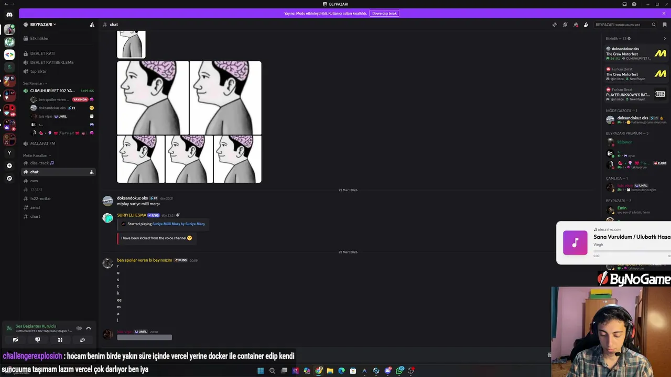The width and height of the screenshot is (671, 377).
Task: Open top-left large brain meme image
Action: click(x=153, y=98)
